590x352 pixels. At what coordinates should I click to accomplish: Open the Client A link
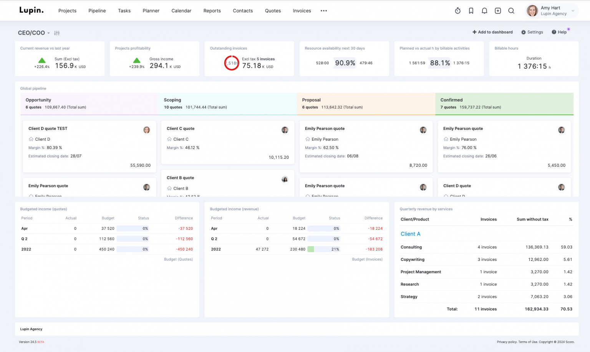click(410, 234)
